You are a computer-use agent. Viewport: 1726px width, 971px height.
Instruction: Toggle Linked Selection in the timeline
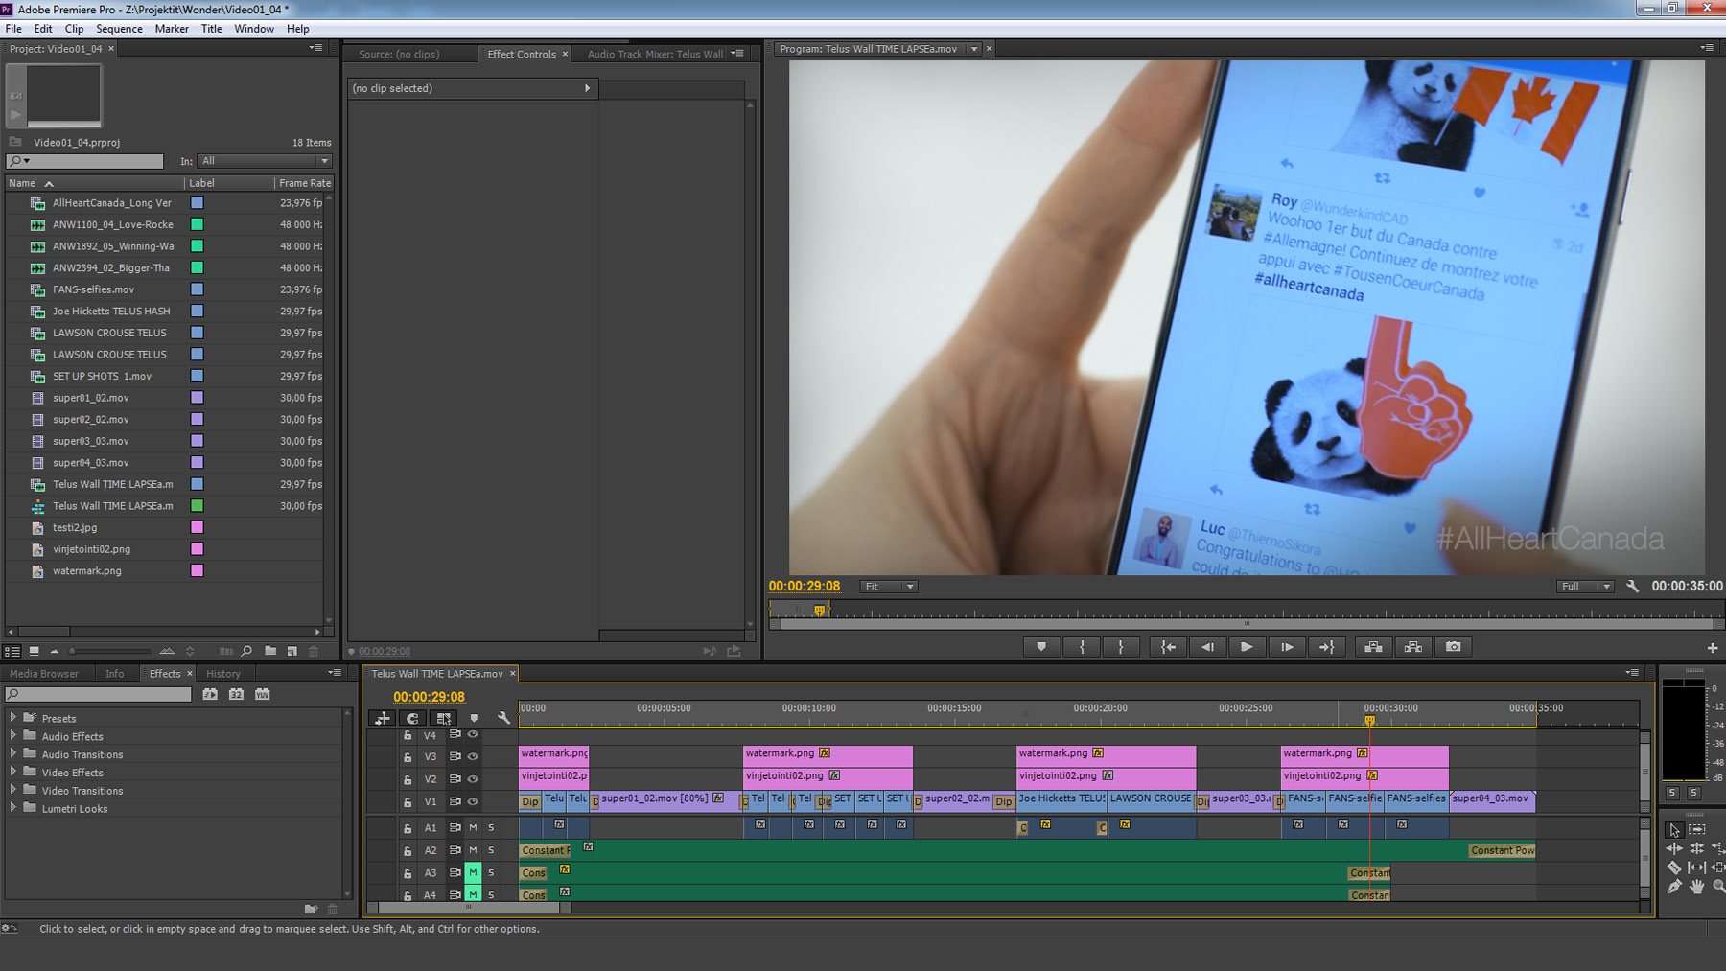[x=443, y=717]
